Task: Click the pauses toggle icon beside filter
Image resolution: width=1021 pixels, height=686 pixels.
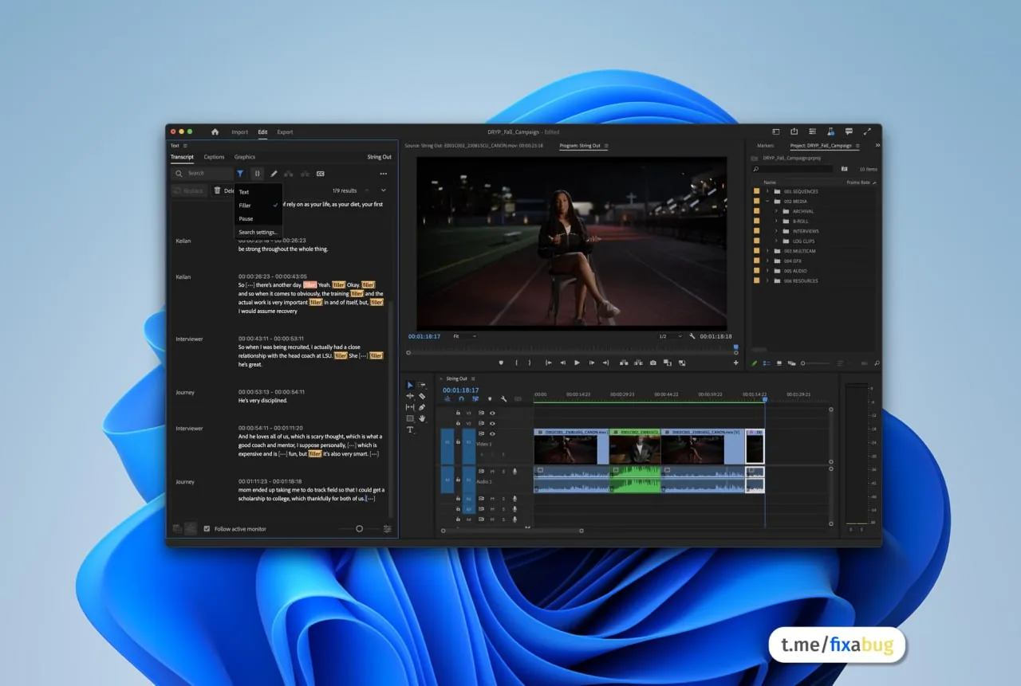Action: pyautogui.click(x=257, y=173)
